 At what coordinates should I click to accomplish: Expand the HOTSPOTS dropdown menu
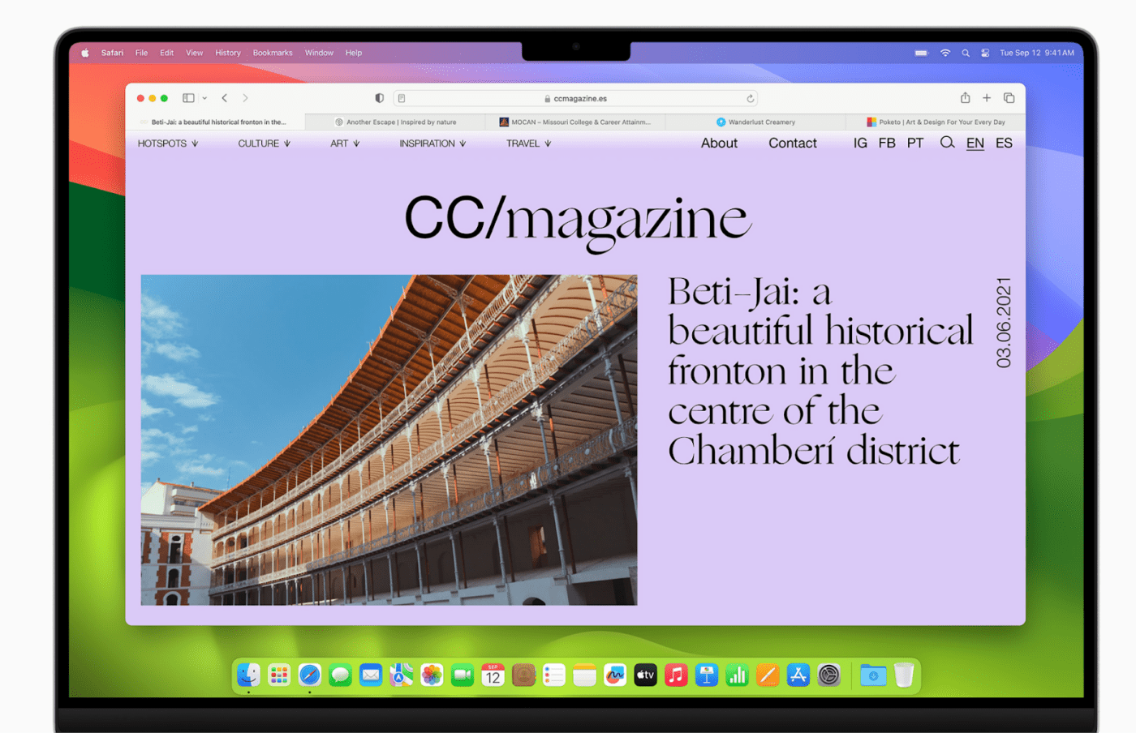tap(168, 144)
